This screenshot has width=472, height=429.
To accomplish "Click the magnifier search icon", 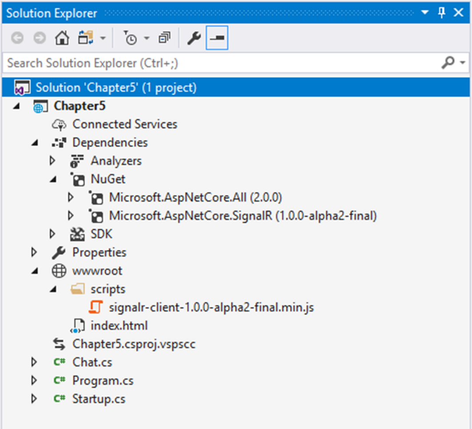I will point(448,63).
